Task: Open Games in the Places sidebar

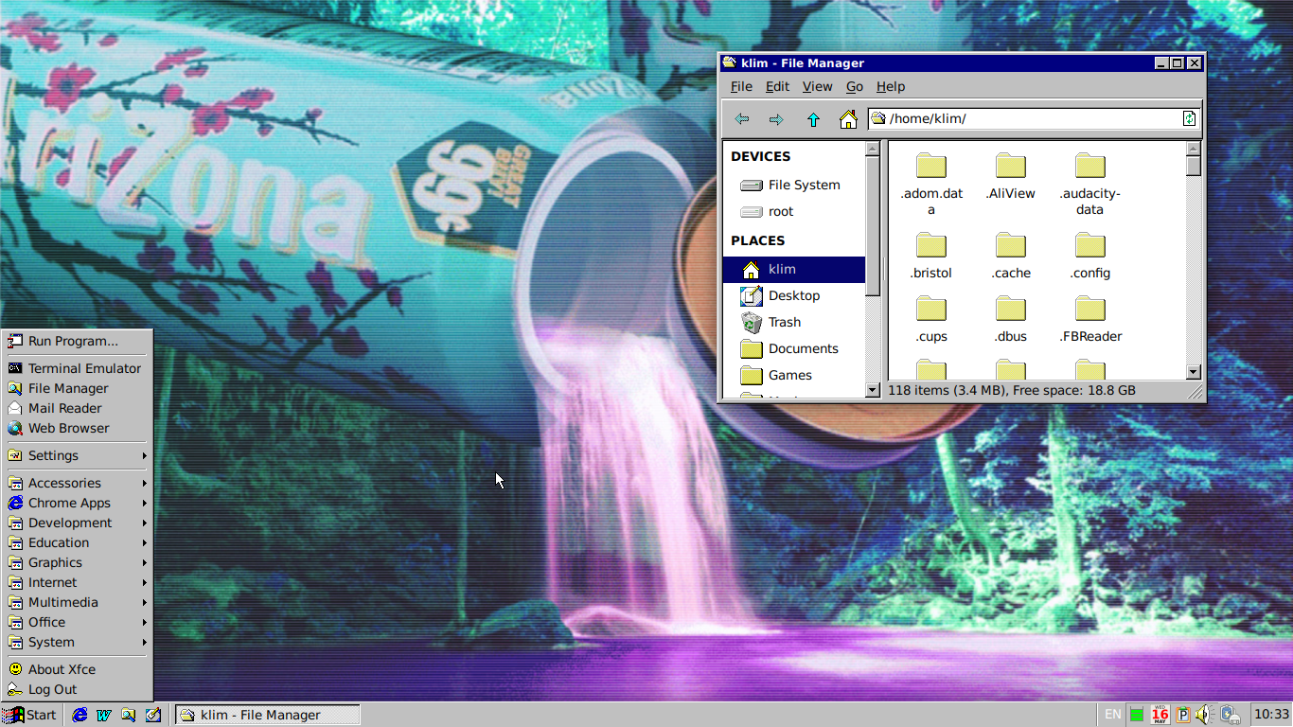Action: point(793,375)
